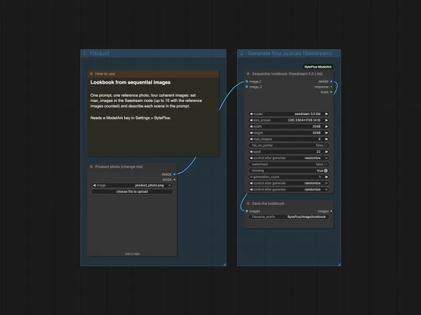Click the height value 2048
Screen dimensions: 421x315
coord(316,133)
